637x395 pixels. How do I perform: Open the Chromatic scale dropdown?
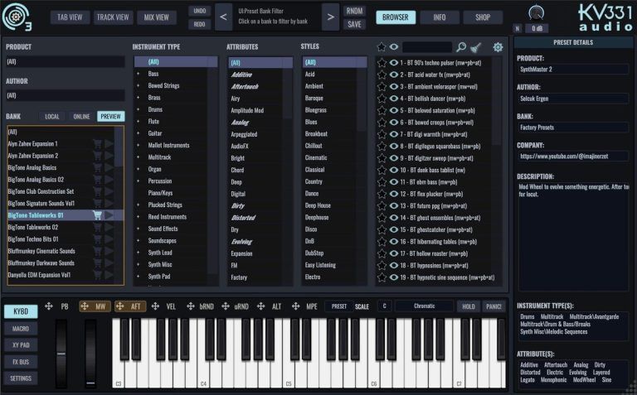pos(424,306)
